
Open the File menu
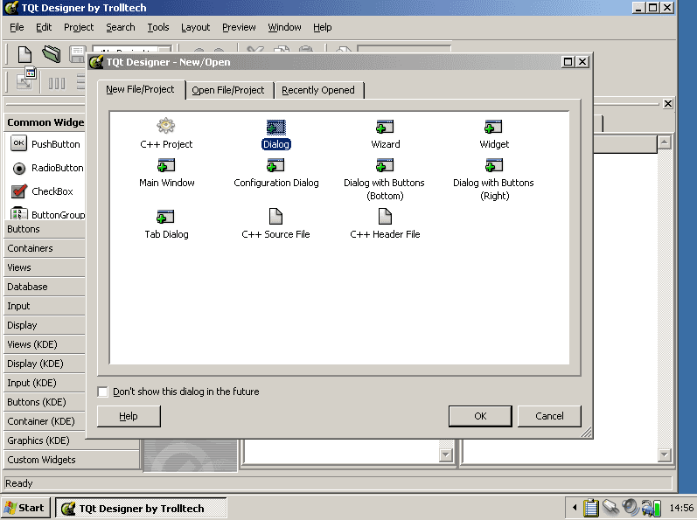[x=17, y=28]
